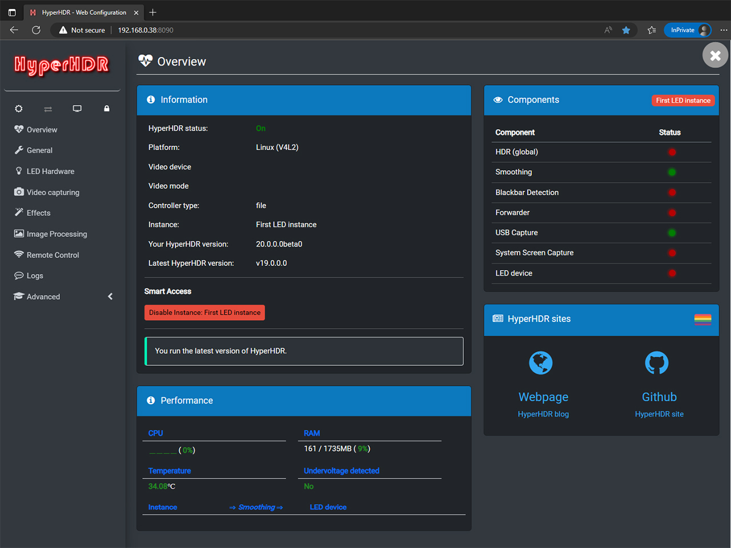Viewport: 731px width, 548px height.
Task: Close the overlay with round X button
Action: click(715, 55)
